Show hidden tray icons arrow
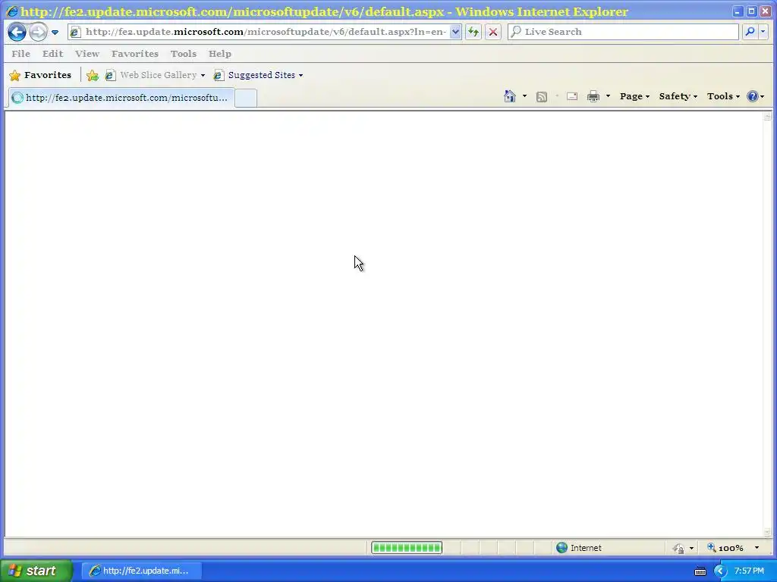777x582 pixels. (719, 571)
